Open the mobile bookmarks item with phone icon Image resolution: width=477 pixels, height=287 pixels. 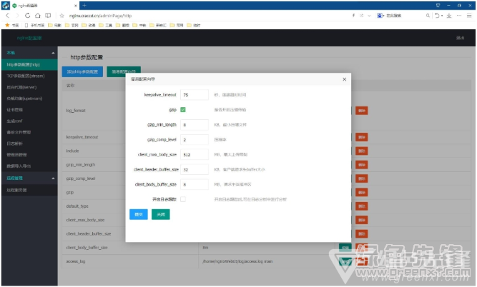(34, 25)
